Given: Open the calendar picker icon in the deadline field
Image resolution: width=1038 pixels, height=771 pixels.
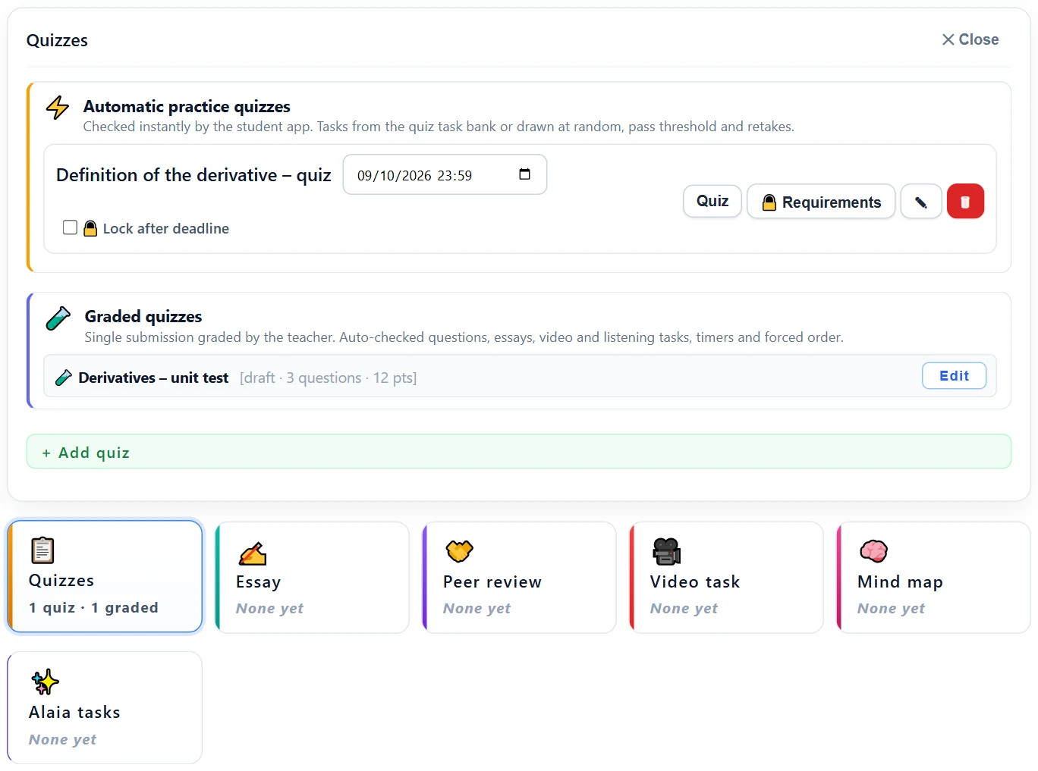Looking at the screenshot, I should click(x=524, y=174).
